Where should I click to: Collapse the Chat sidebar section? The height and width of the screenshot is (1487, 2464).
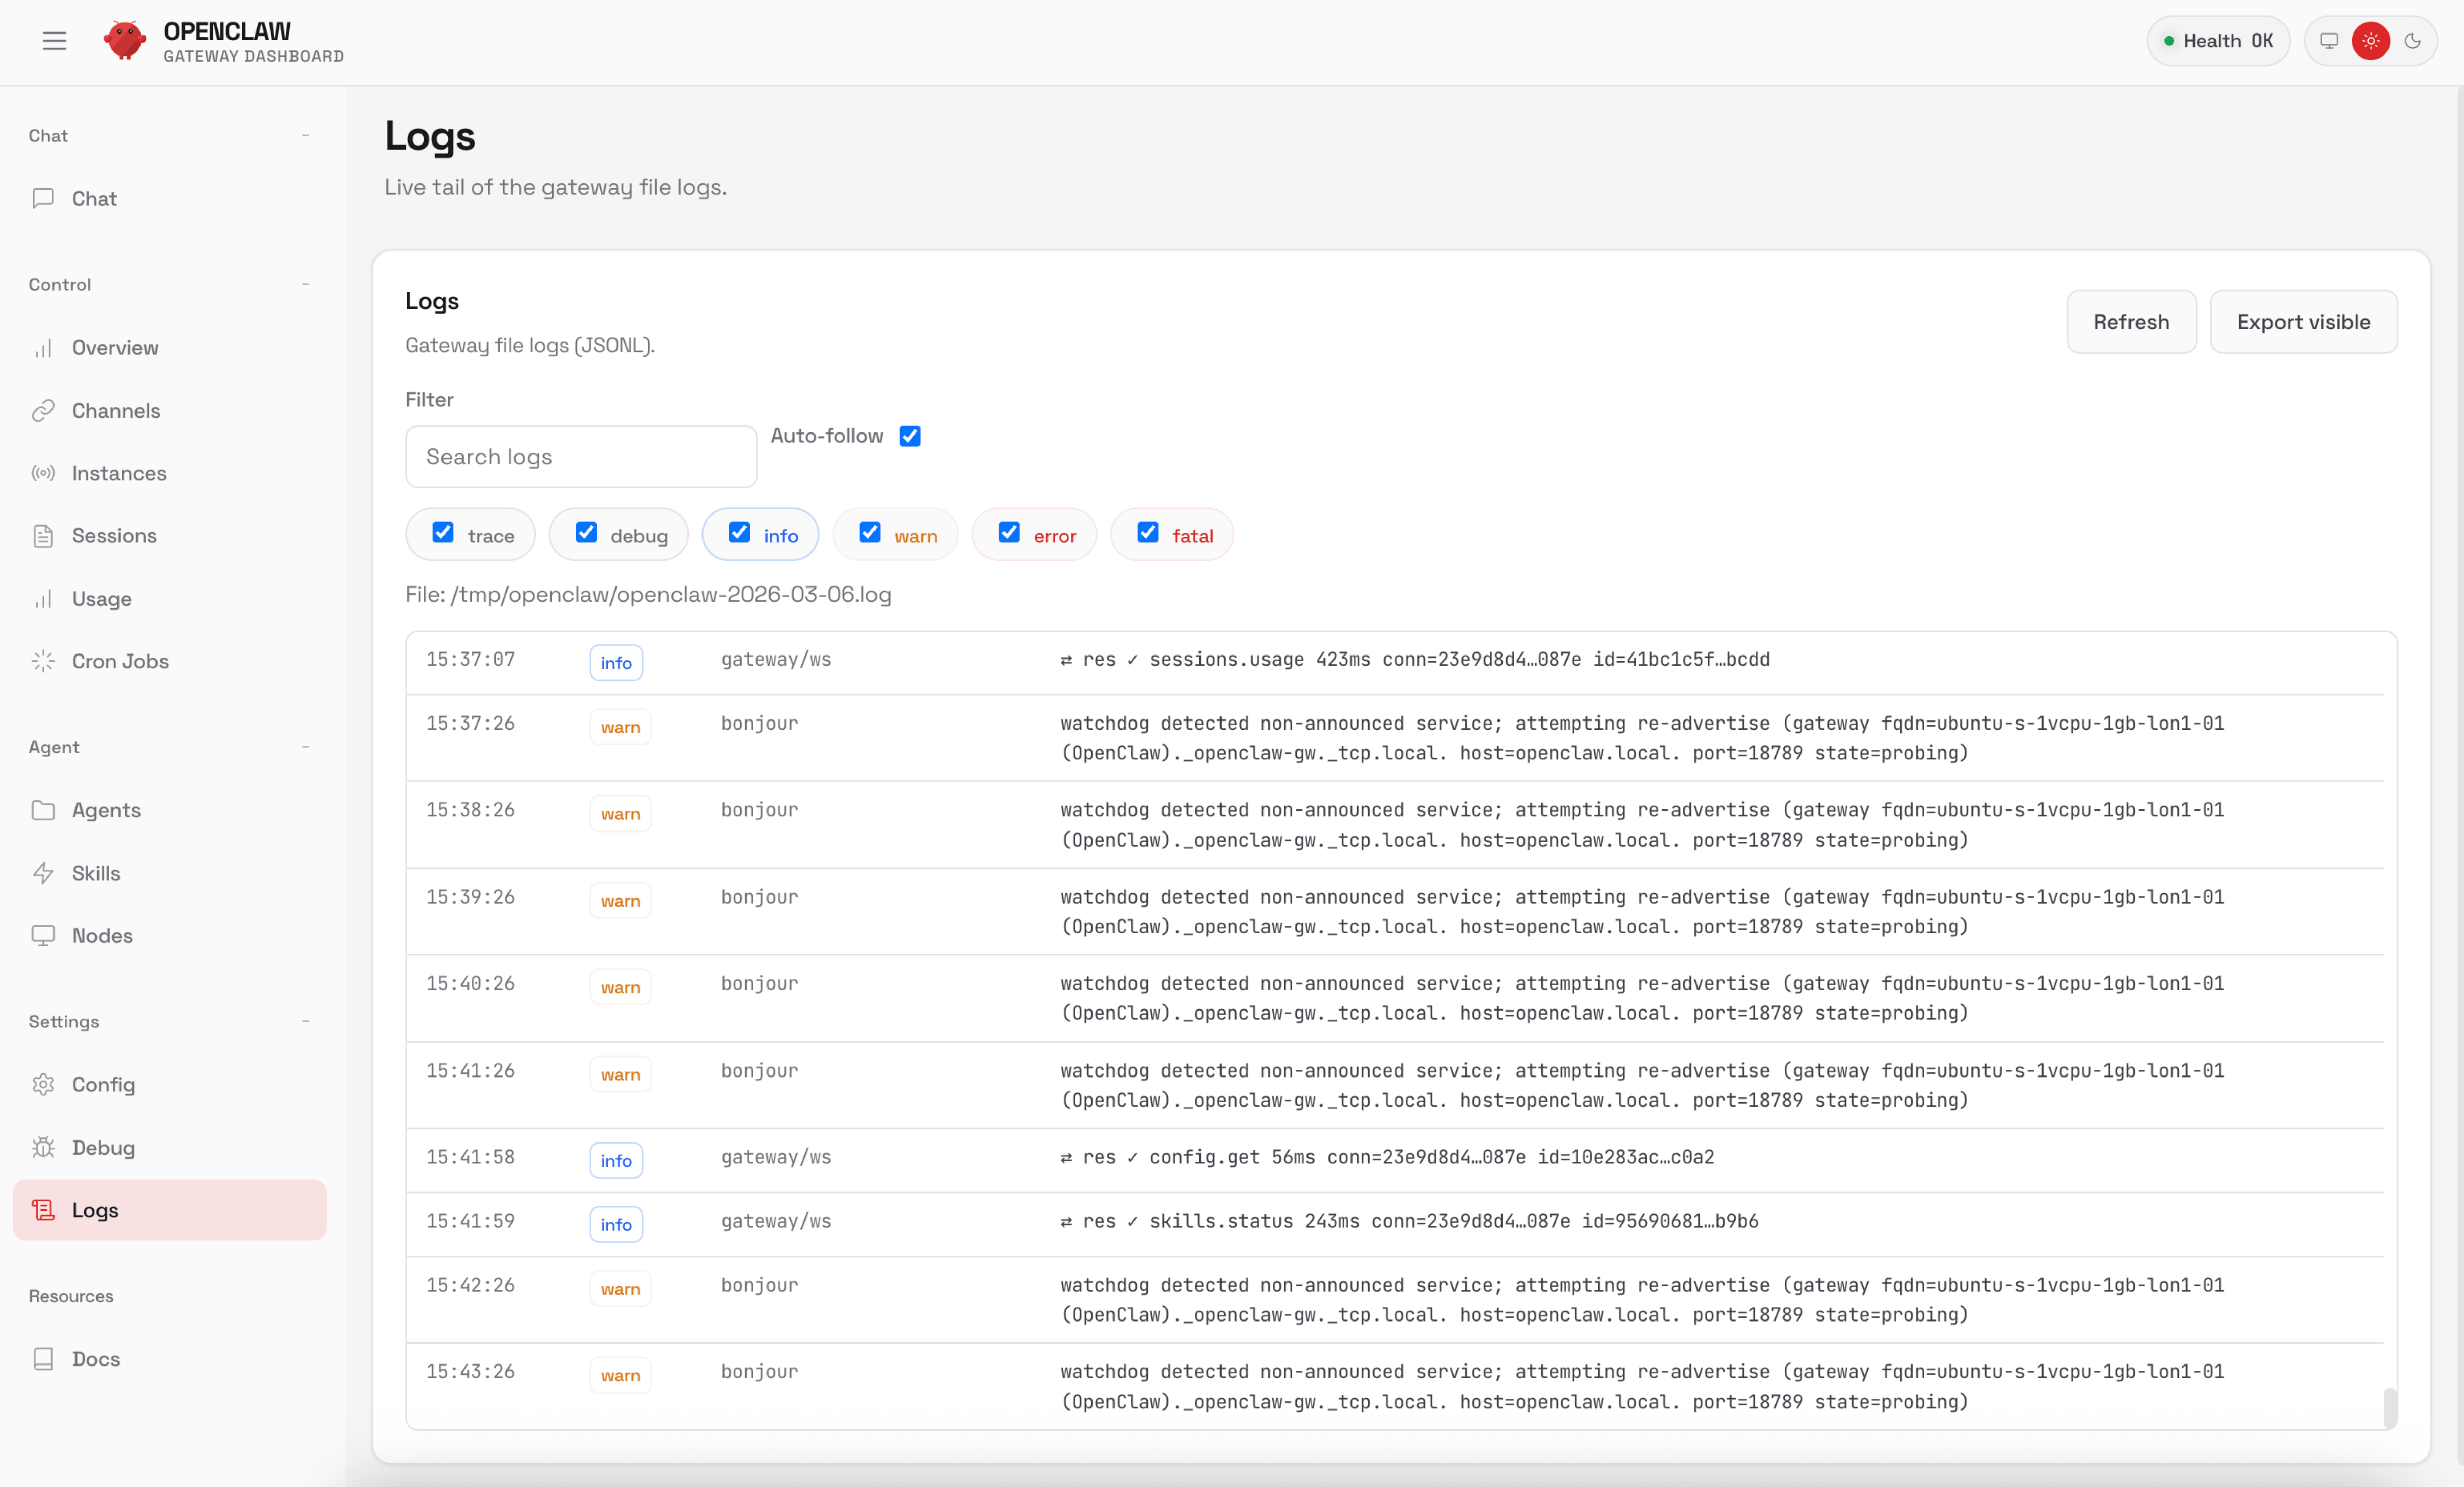[x=305, y=135]
